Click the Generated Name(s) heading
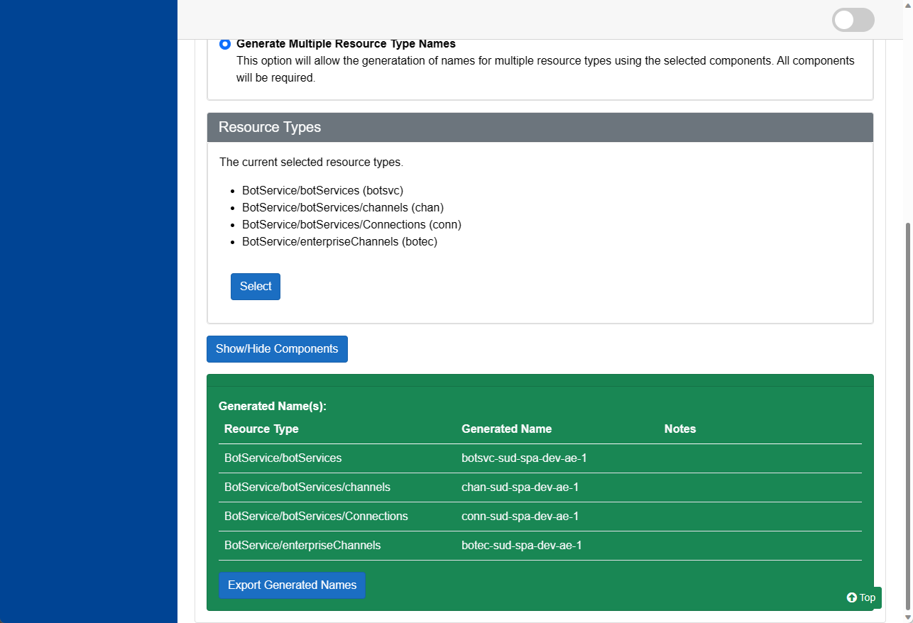Image resolution: width=913 pixels, height=623 pixels. (272, 407)
